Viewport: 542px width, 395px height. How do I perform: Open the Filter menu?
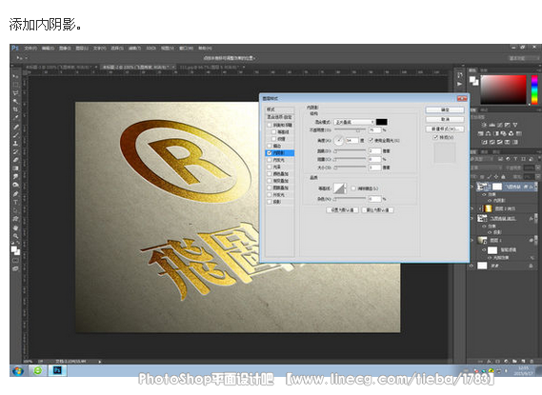point(134,48)
